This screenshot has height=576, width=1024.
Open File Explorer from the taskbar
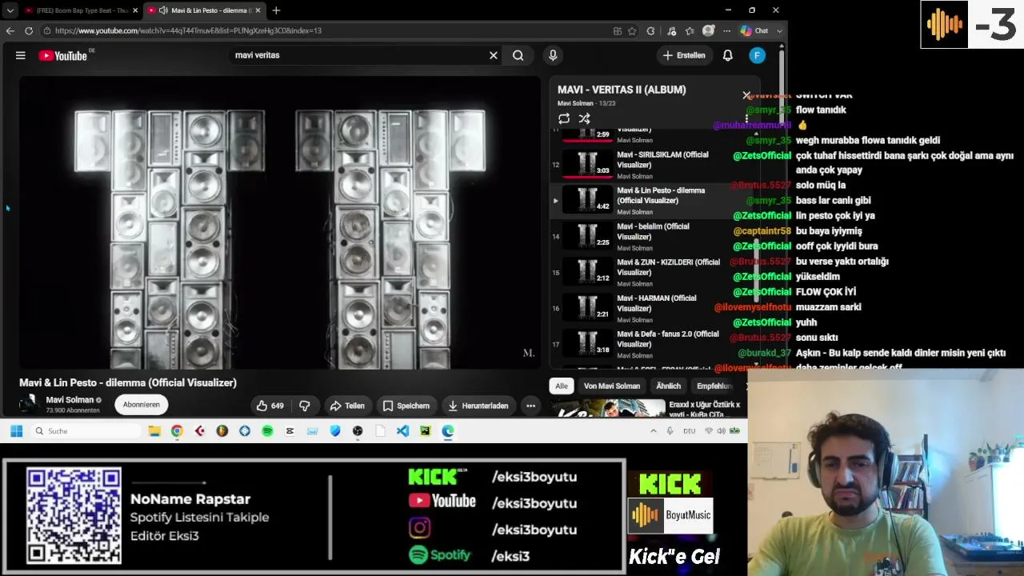(x=154, y=431)
